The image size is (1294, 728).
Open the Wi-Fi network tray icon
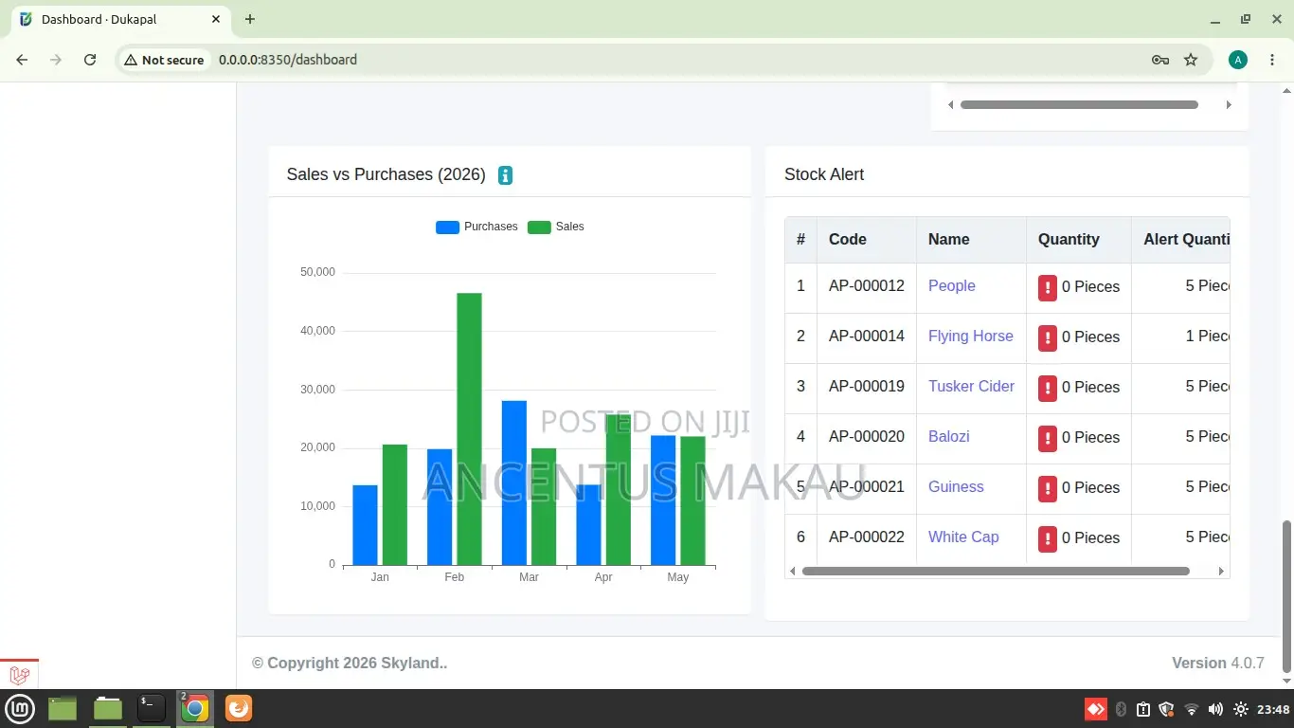coord(1192,709)
